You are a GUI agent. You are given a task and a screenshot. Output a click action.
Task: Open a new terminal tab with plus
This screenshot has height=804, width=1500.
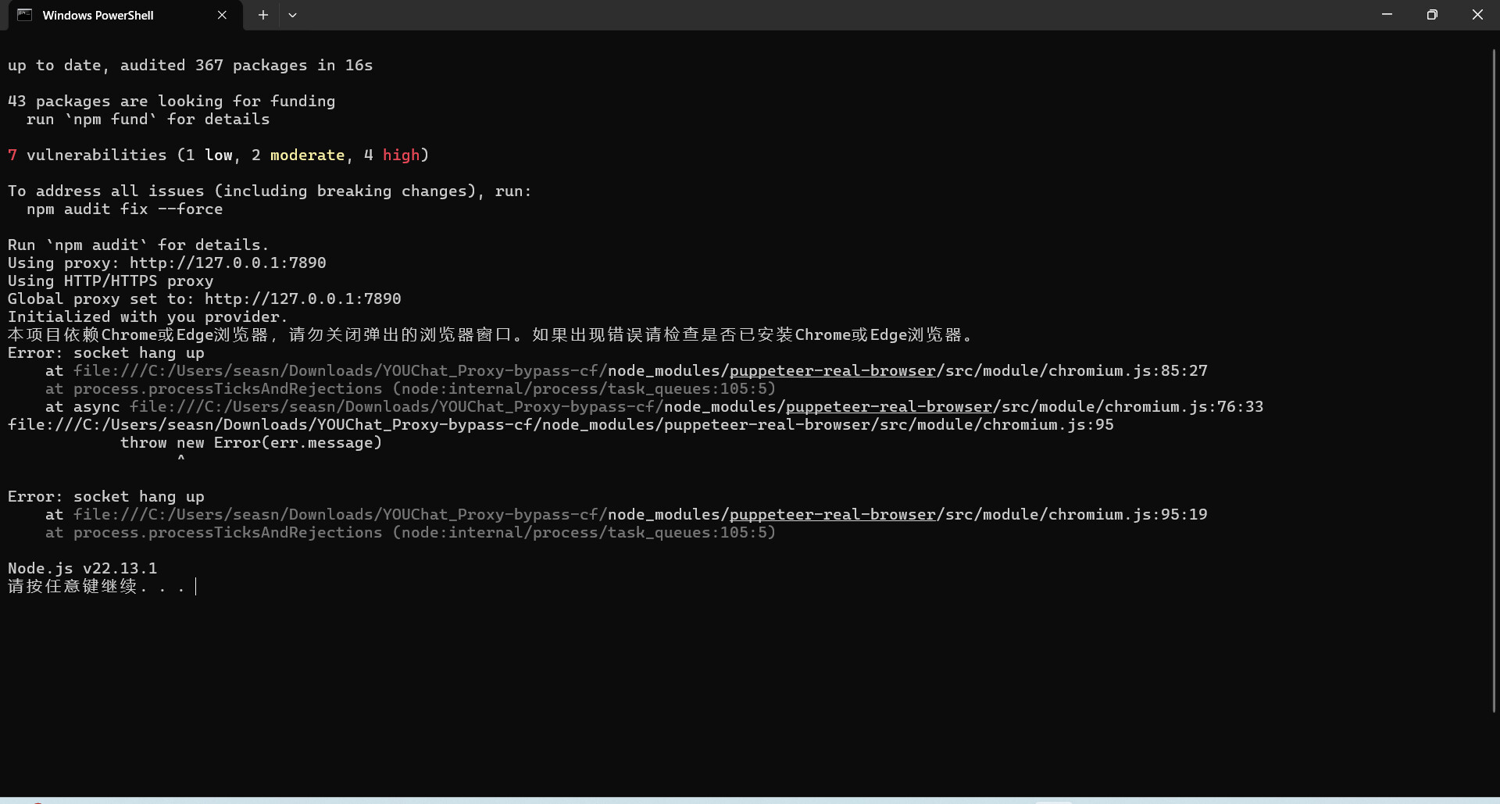(263, 15)
